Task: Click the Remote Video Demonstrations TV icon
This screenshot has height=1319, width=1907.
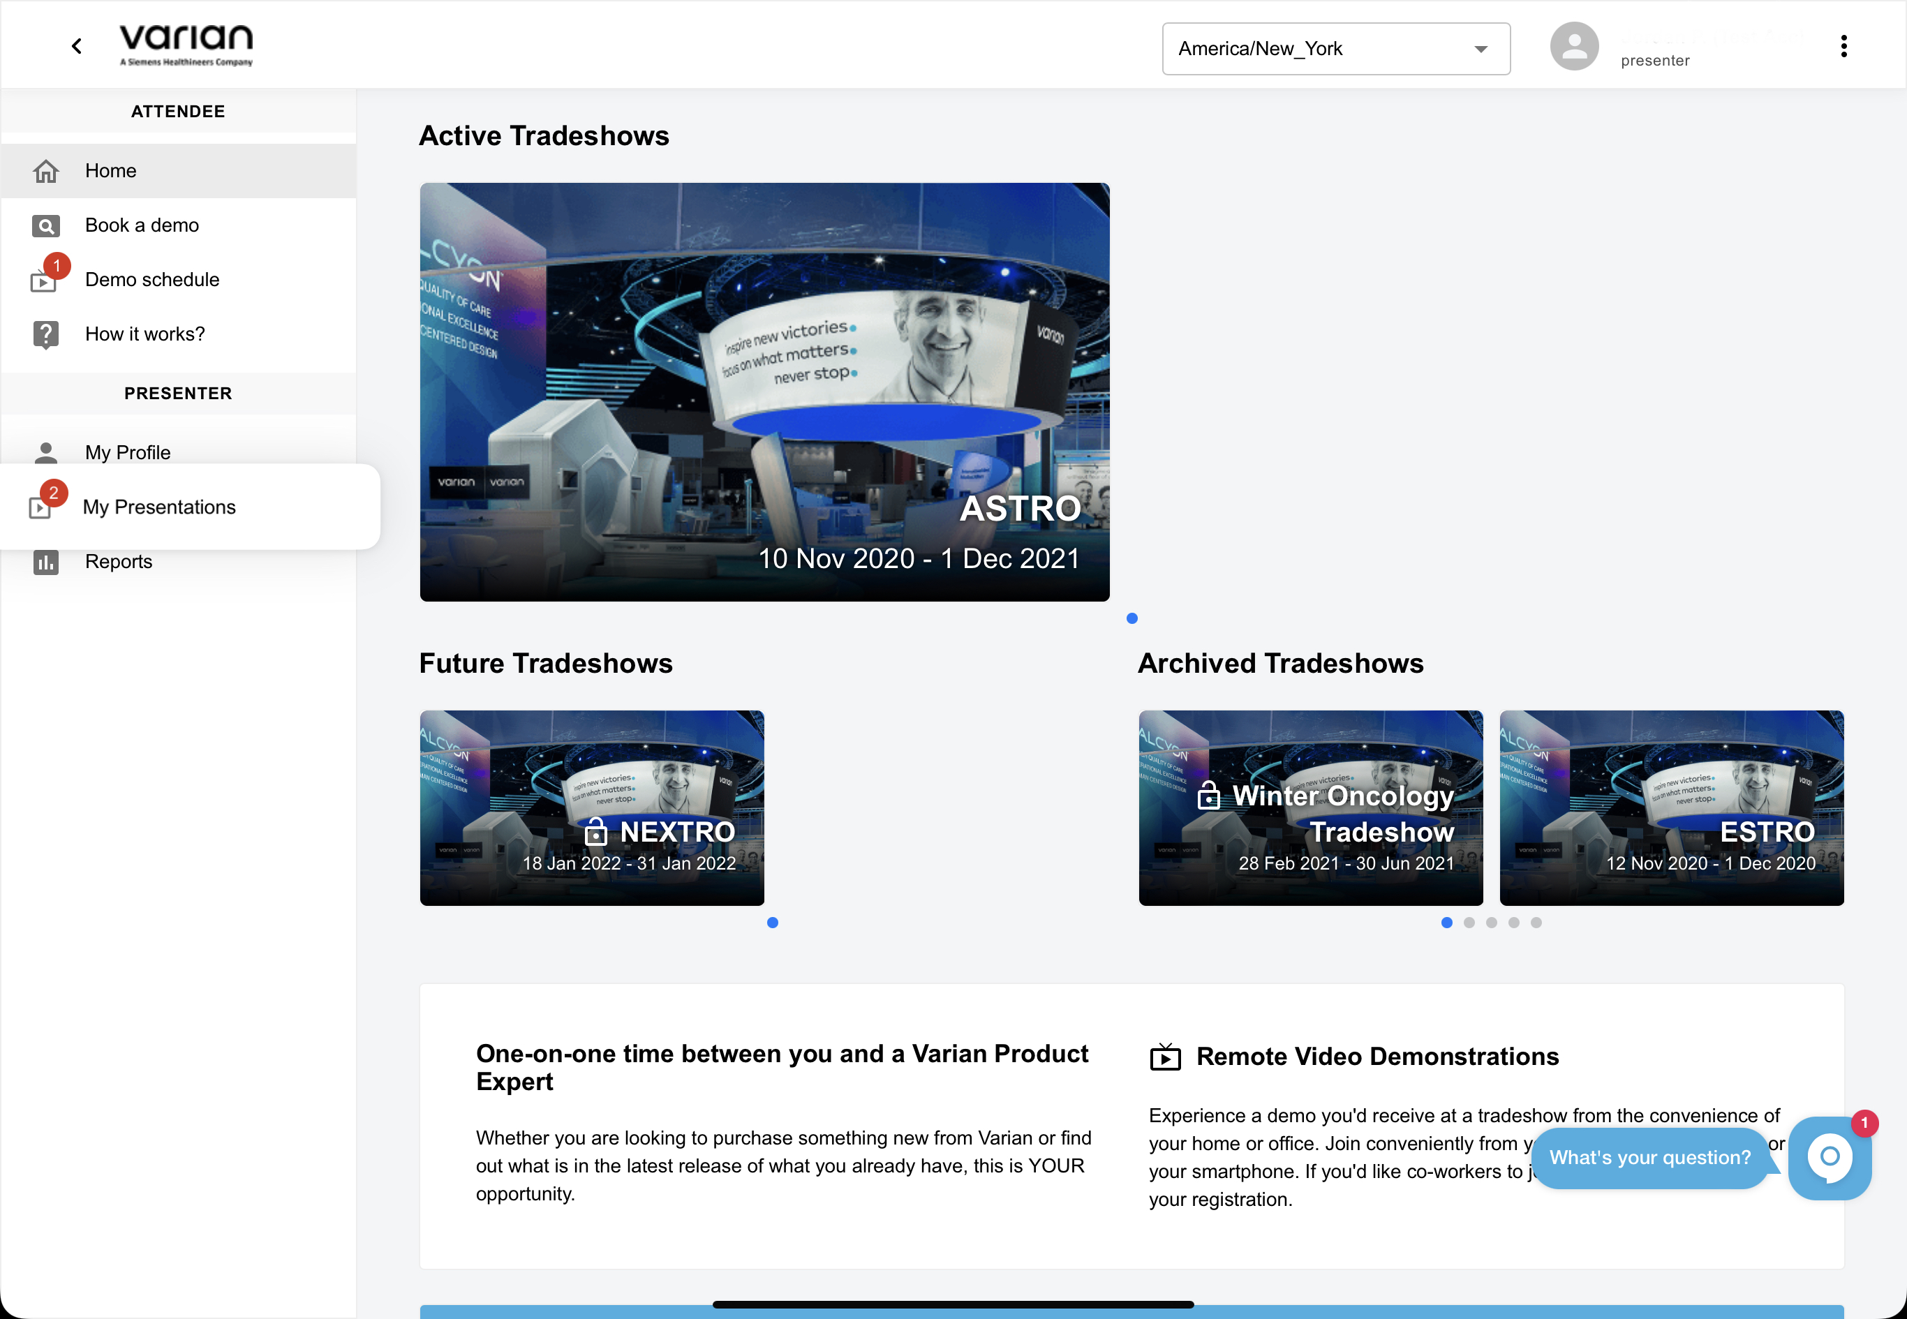Action: point(1166,1056)
